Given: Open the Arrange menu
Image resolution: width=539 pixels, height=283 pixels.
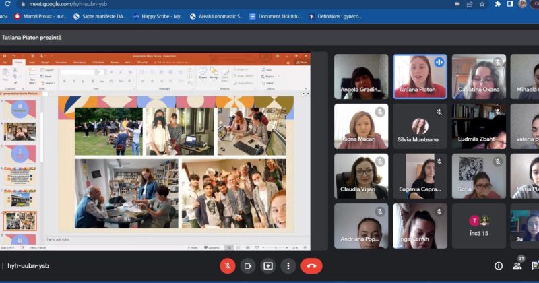Looking at the screenshot, I should pos(214,74).
